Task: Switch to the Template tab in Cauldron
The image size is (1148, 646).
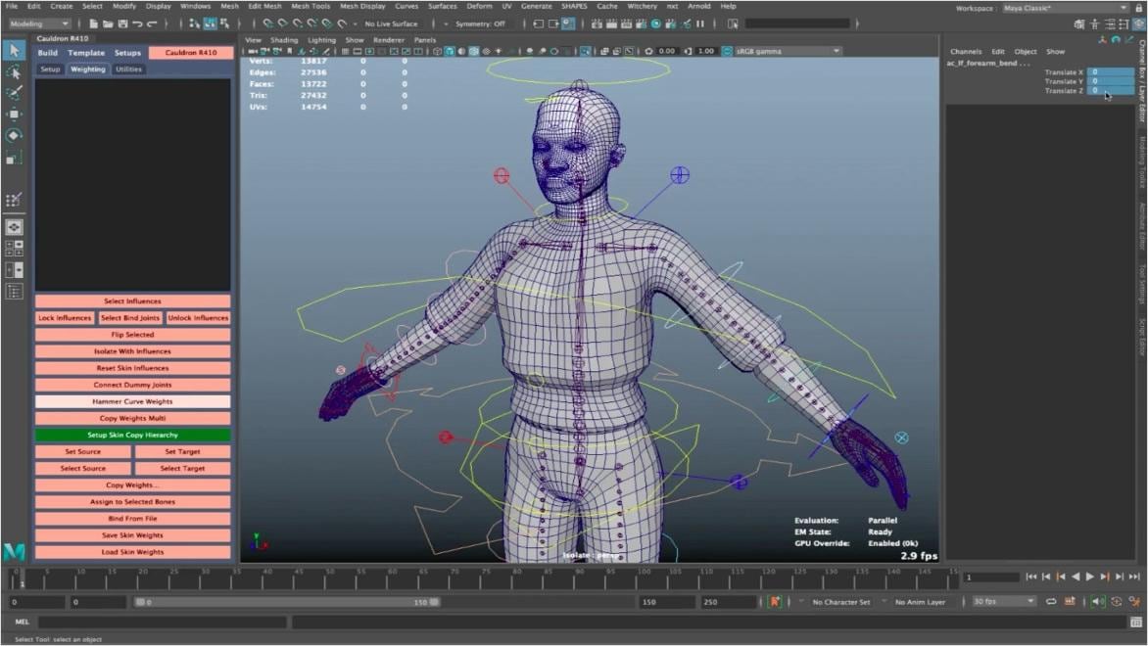Action: tap(84, 53)
